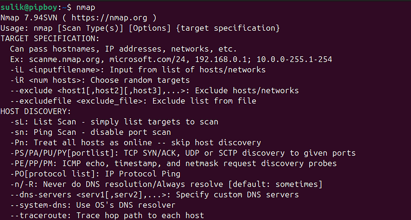The height and width of the screenshot is (220, 411).
Task: Click the typed nmap command
Action: coord(86,8)
